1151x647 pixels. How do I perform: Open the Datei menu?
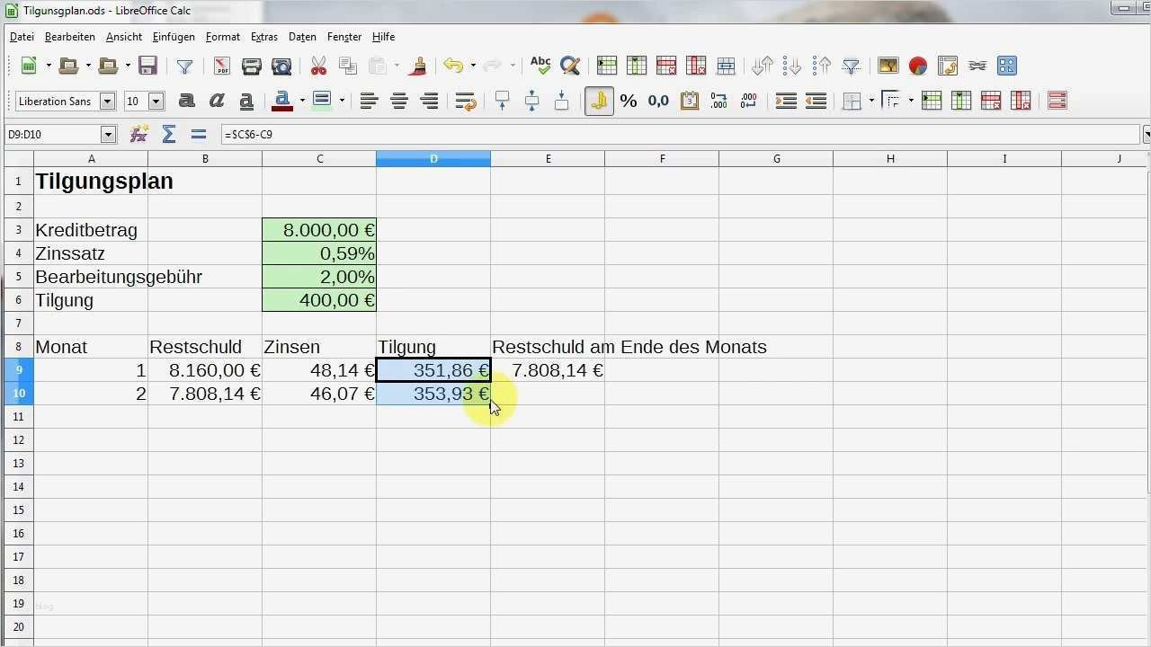tap(22, 37)
